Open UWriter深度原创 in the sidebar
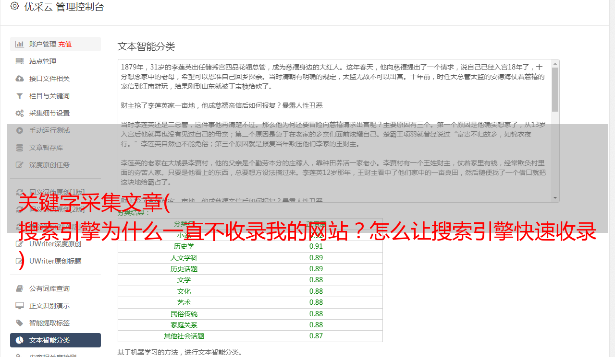The image size is (615, 357). [55, 244]
